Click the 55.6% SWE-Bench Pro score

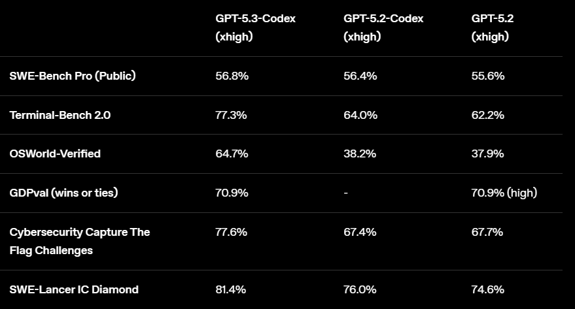(487, 76)
